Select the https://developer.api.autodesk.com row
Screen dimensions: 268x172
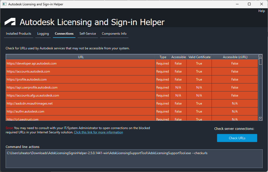132,63
